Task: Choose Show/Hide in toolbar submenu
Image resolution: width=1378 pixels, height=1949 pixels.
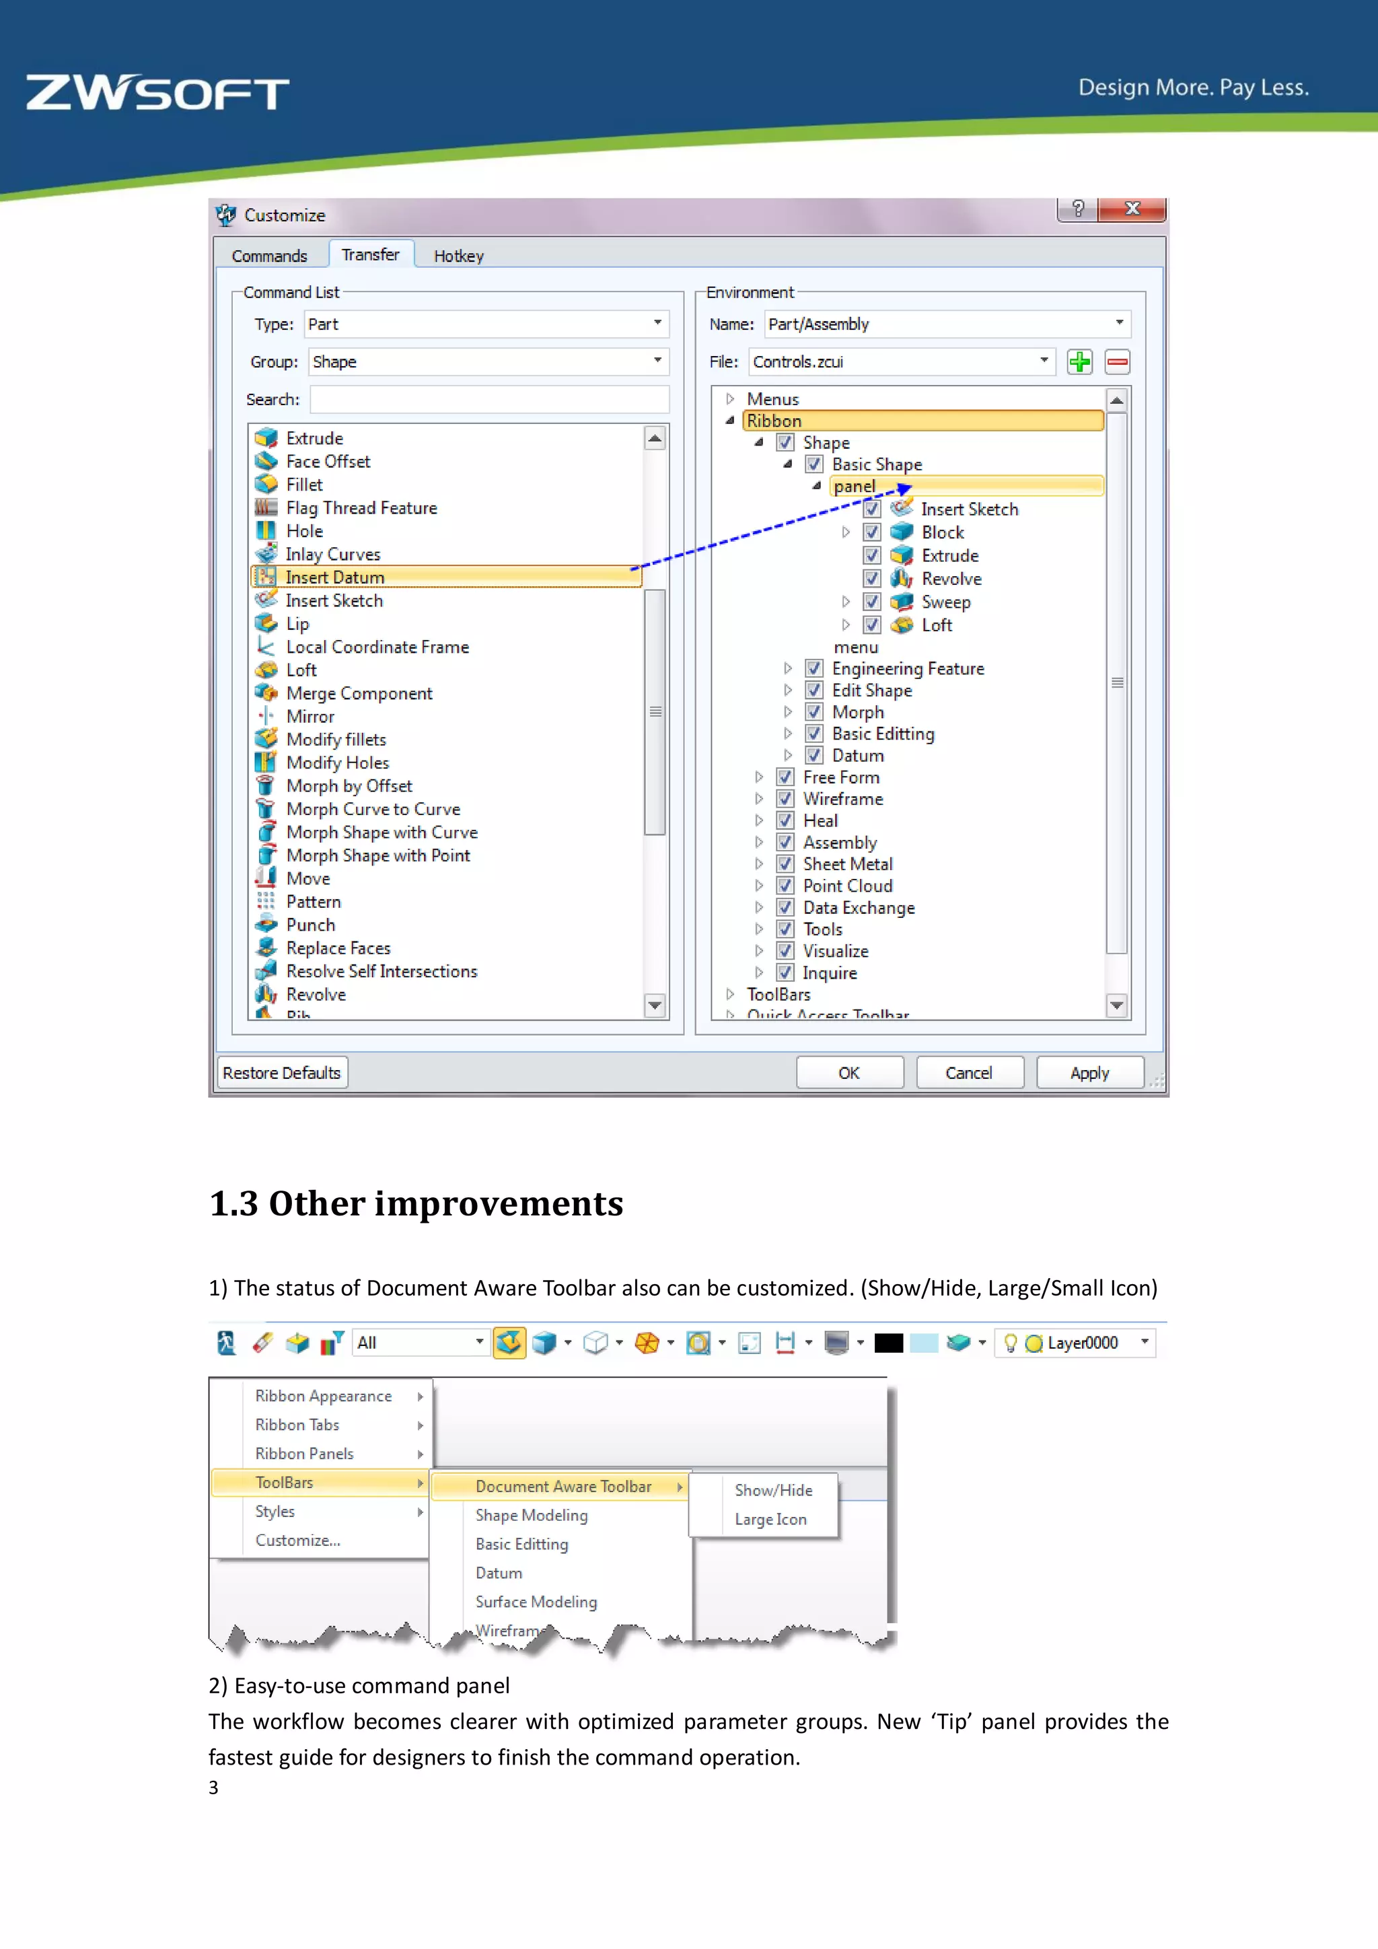Action: [773, 1490]
